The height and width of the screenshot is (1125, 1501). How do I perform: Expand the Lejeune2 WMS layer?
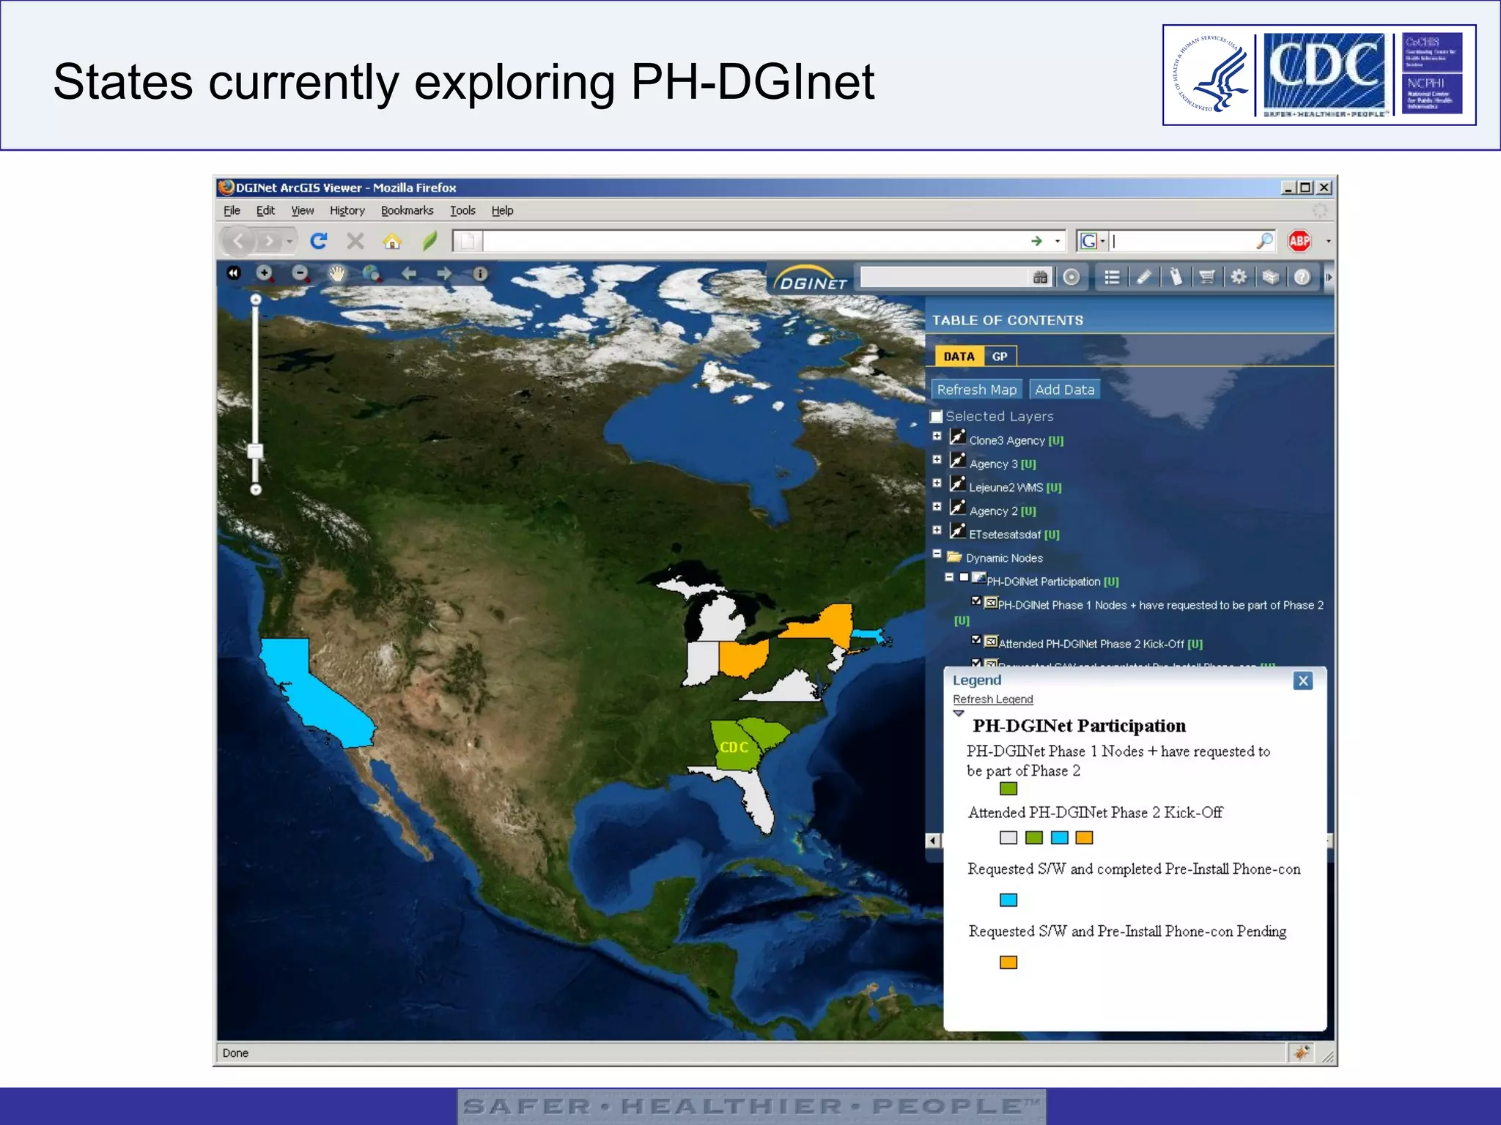coord(937,483)
